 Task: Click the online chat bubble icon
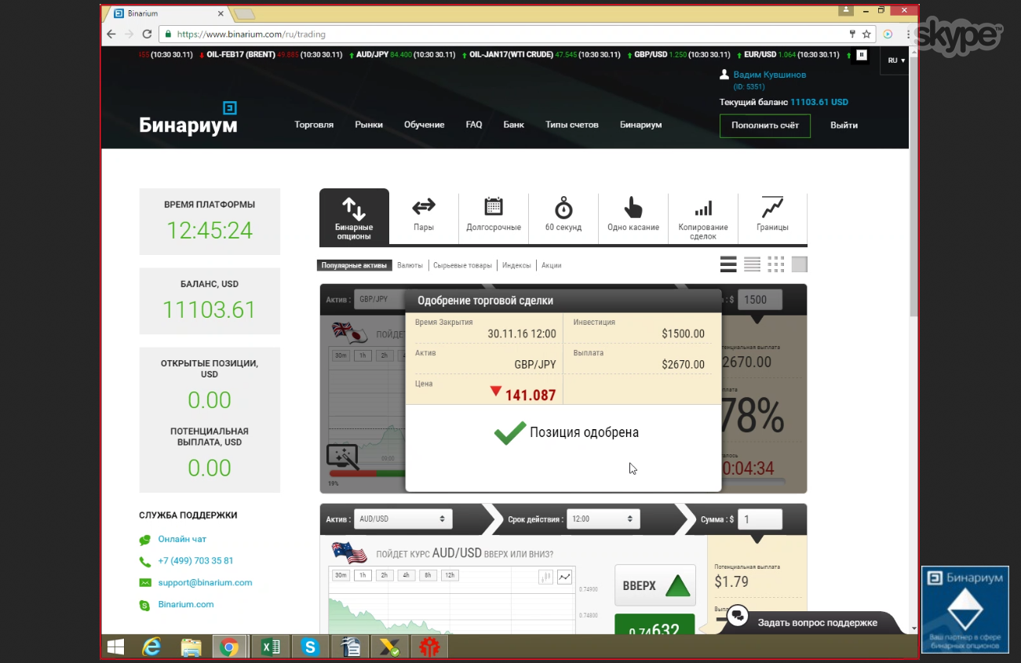[145, 540]
